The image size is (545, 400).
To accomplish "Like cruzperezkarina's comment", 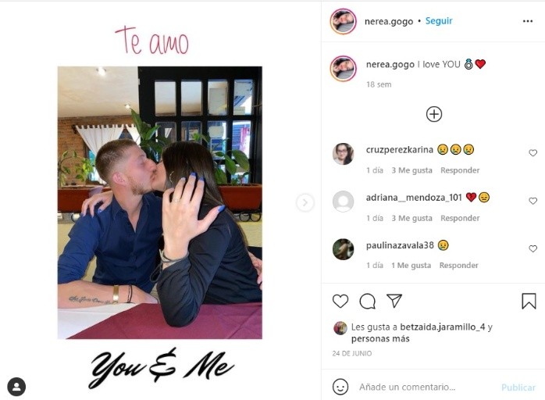I will pos(533,152).
